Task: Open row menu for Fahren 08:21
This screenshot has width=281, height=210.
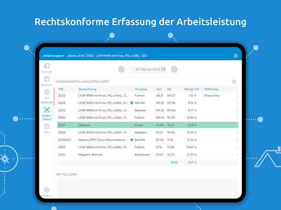Action: (237, 96)
